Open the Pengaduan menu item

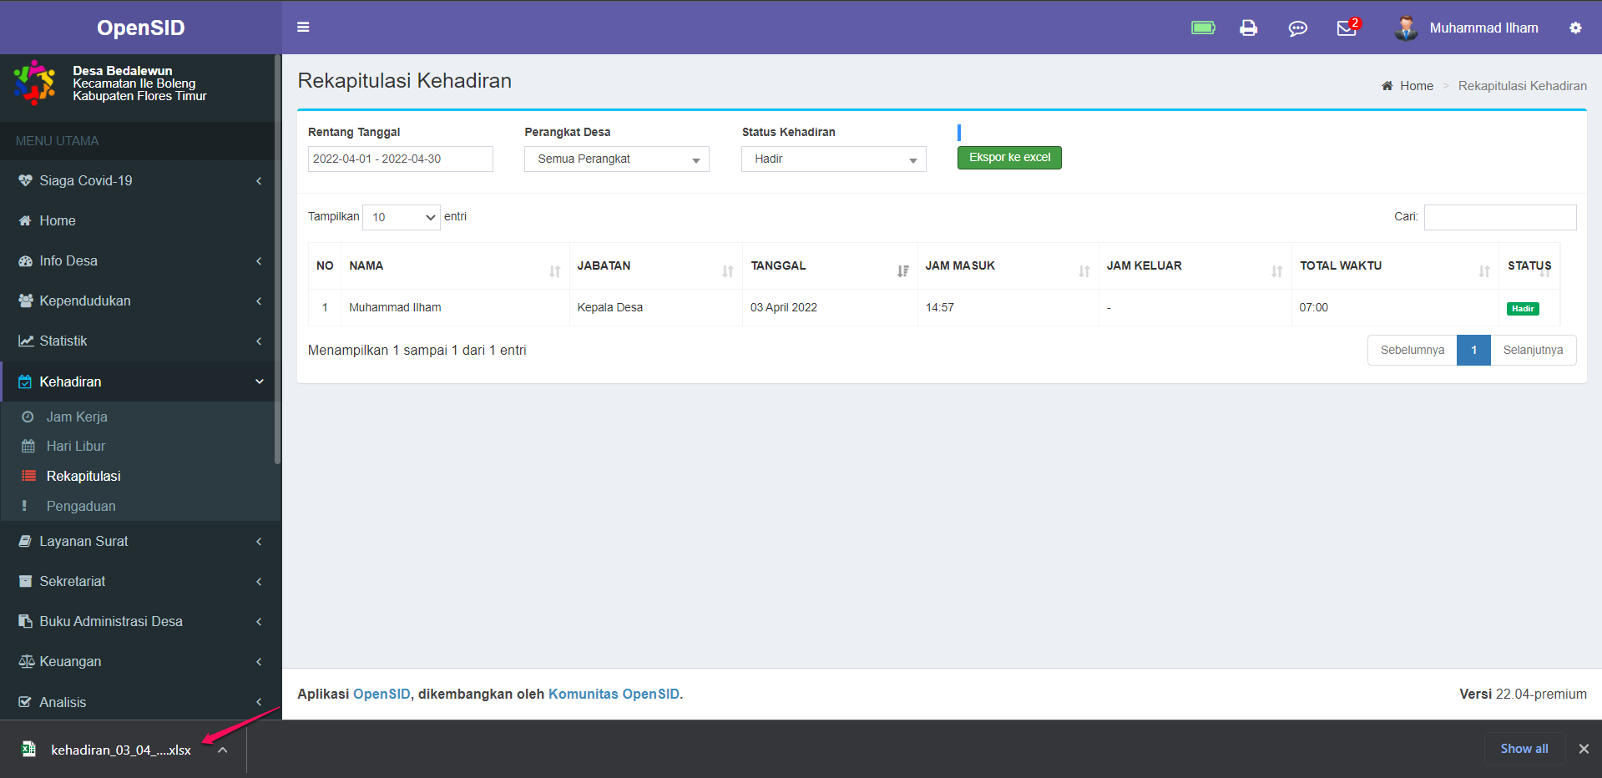81,506
